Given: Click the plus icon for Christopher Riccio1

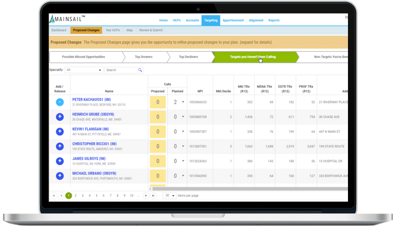Looking at the screenshot, I should point(60,146).
